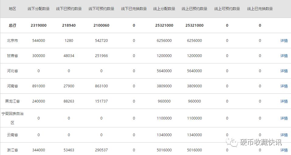Click the 线下可预约数量 column header

pyautogui.click(x=101, y=9)
